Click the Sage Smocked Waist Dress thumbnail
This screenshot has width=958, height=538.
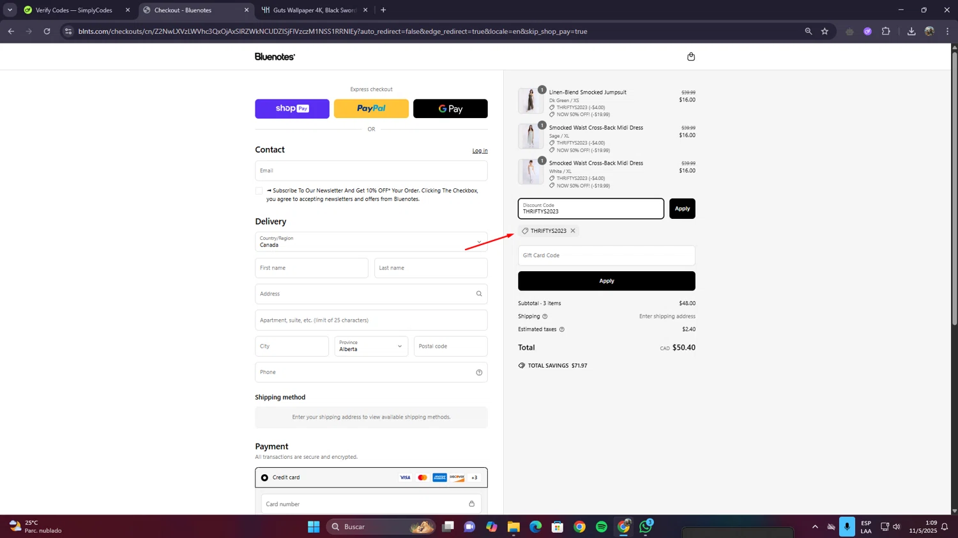(530, 137)
